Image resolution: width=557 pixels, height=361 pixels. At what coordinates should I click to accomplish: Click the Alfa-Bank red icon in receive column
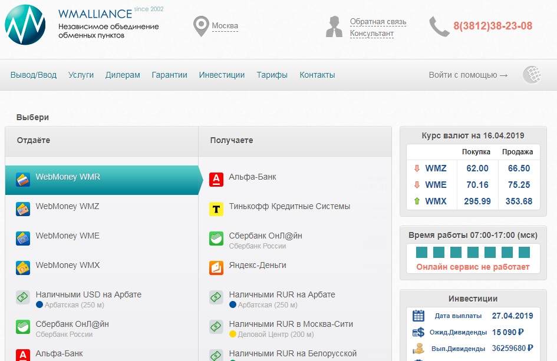click(216, 179)
